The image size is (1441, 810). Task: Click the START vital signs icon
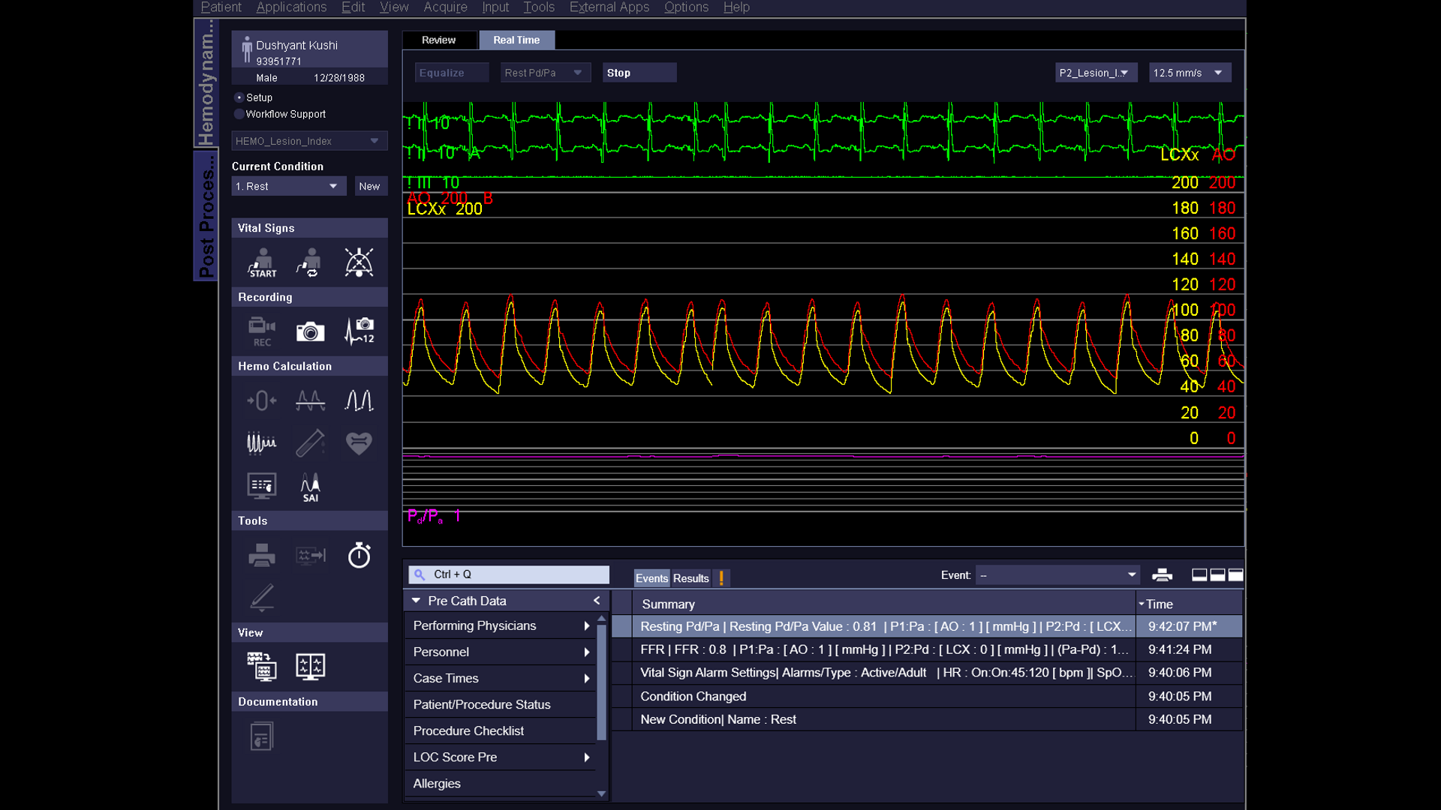pyautogui.click(x=261, y=261)
